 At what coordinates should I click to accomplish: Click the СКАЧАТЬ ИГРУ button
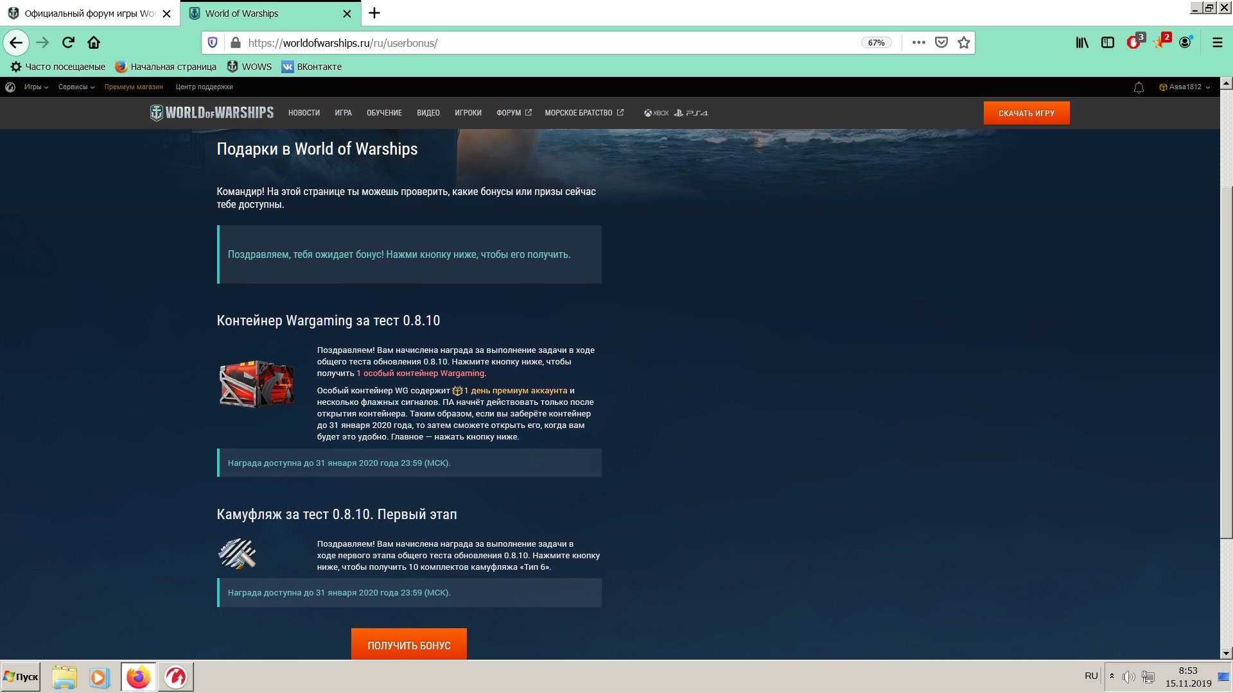tap(1026, 113)
